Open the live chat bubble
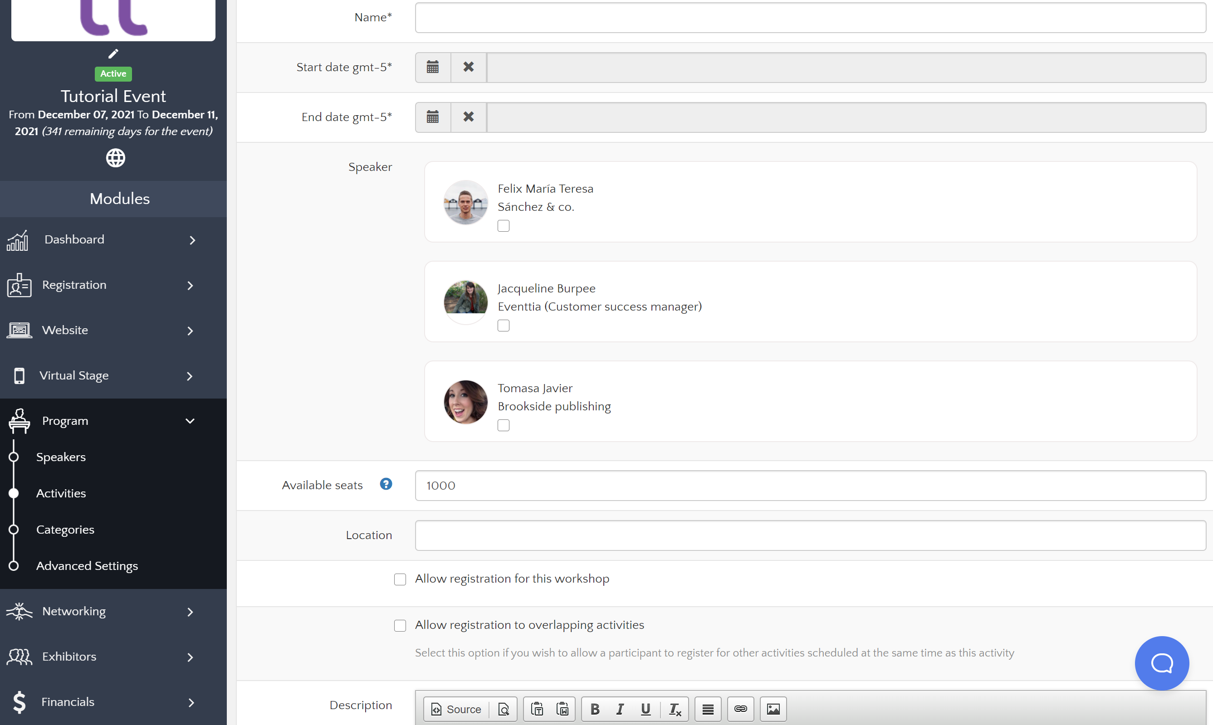This screenshot has width=1213, height=725. point(1161,663)
